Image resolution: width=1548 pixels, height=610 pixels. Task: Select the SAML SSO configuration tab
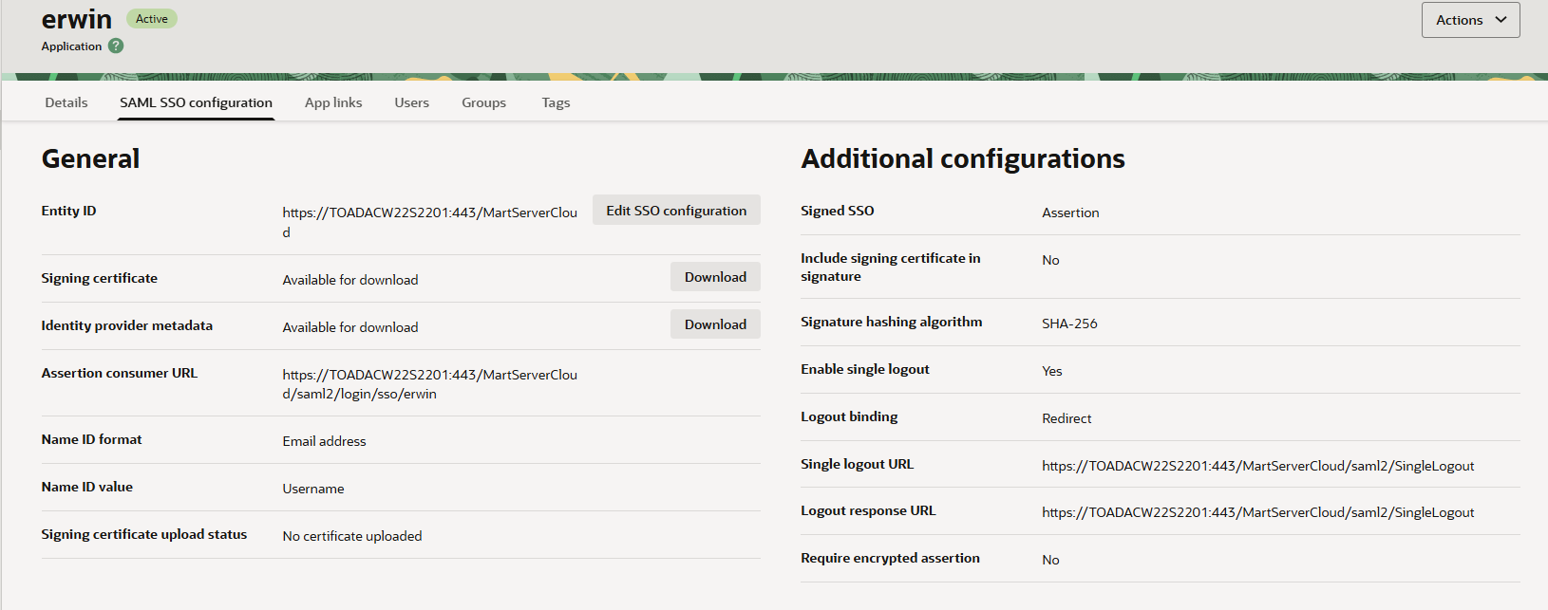[196, 102]
